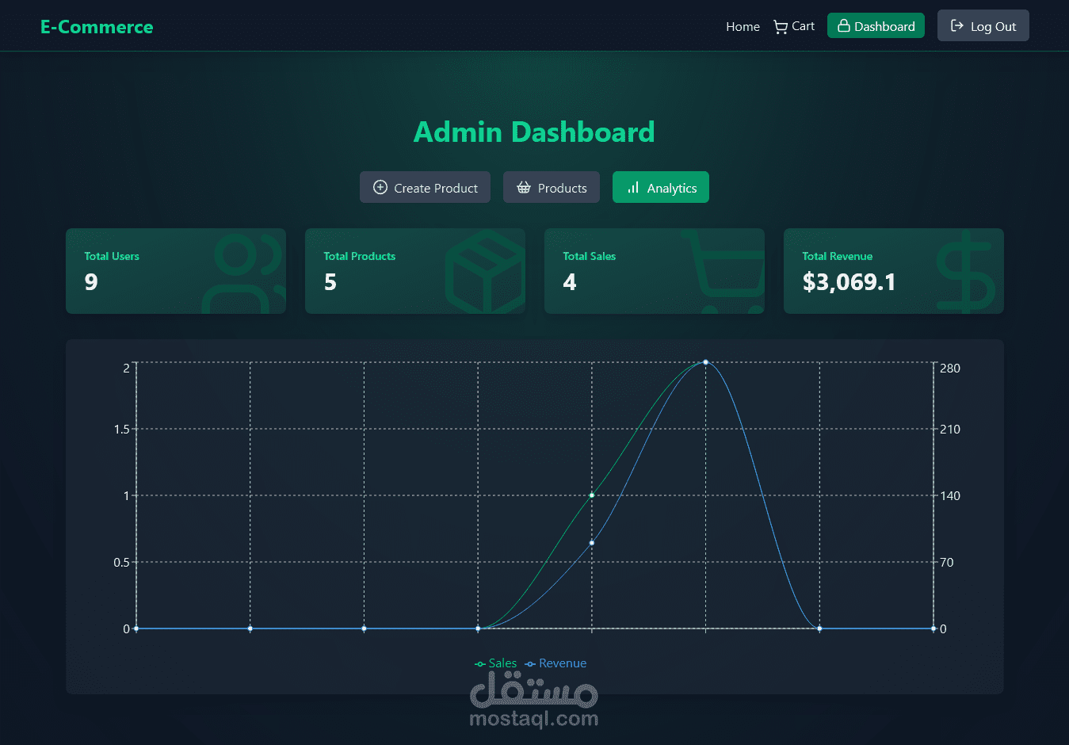Click the Total Sales card

point(655,271)
